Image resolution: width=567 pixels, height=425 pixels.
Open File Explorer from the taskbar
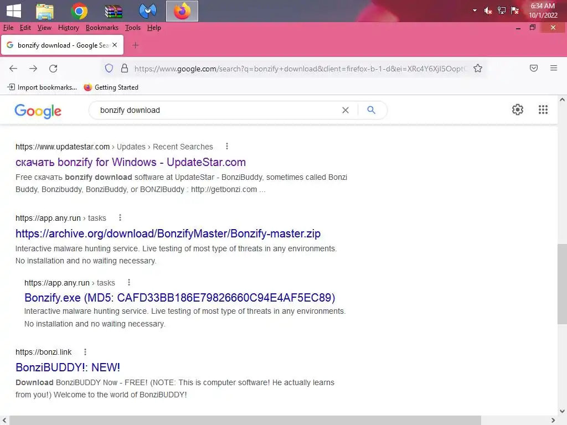click(45, 11)
